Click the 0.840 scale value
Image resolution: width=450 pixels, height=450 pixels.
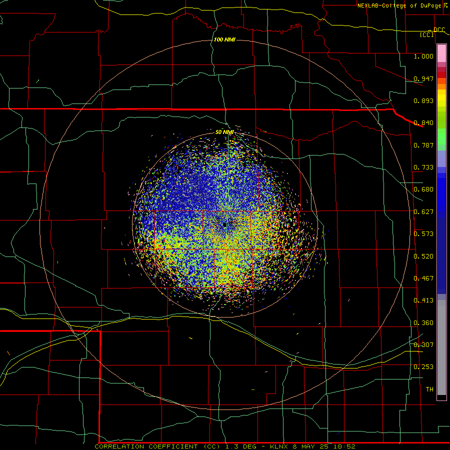[423, 122]
